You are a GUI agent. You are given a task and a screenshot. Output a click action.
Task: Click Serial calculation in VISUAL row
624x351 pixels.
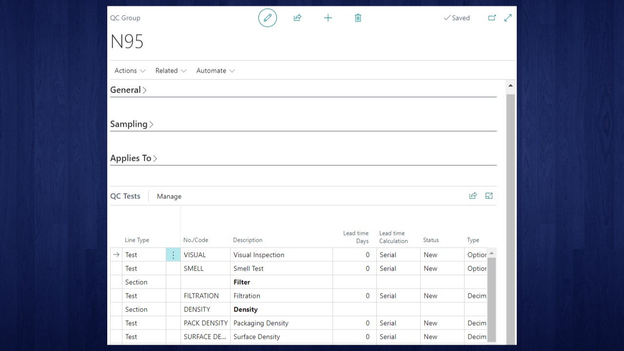[398, 255]
